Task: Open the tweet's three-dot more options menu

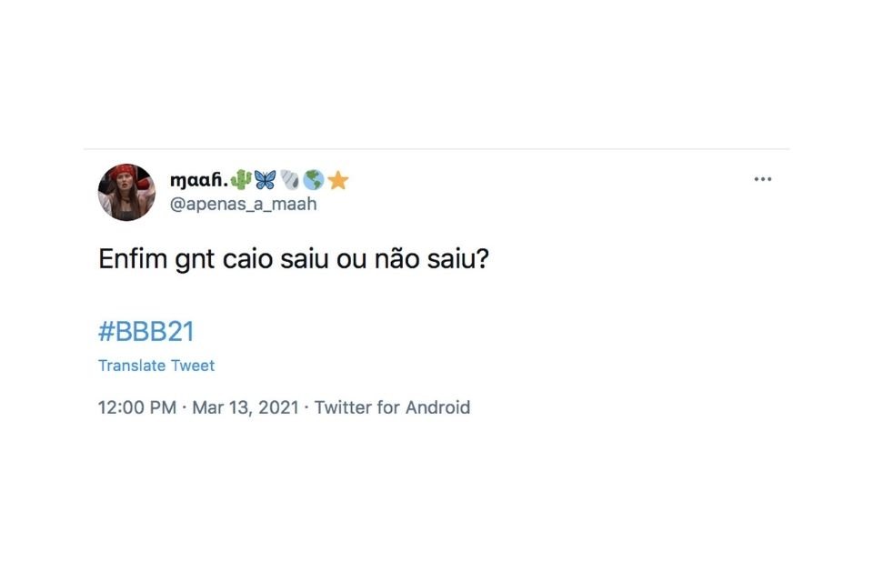Action: click(762, 179)
